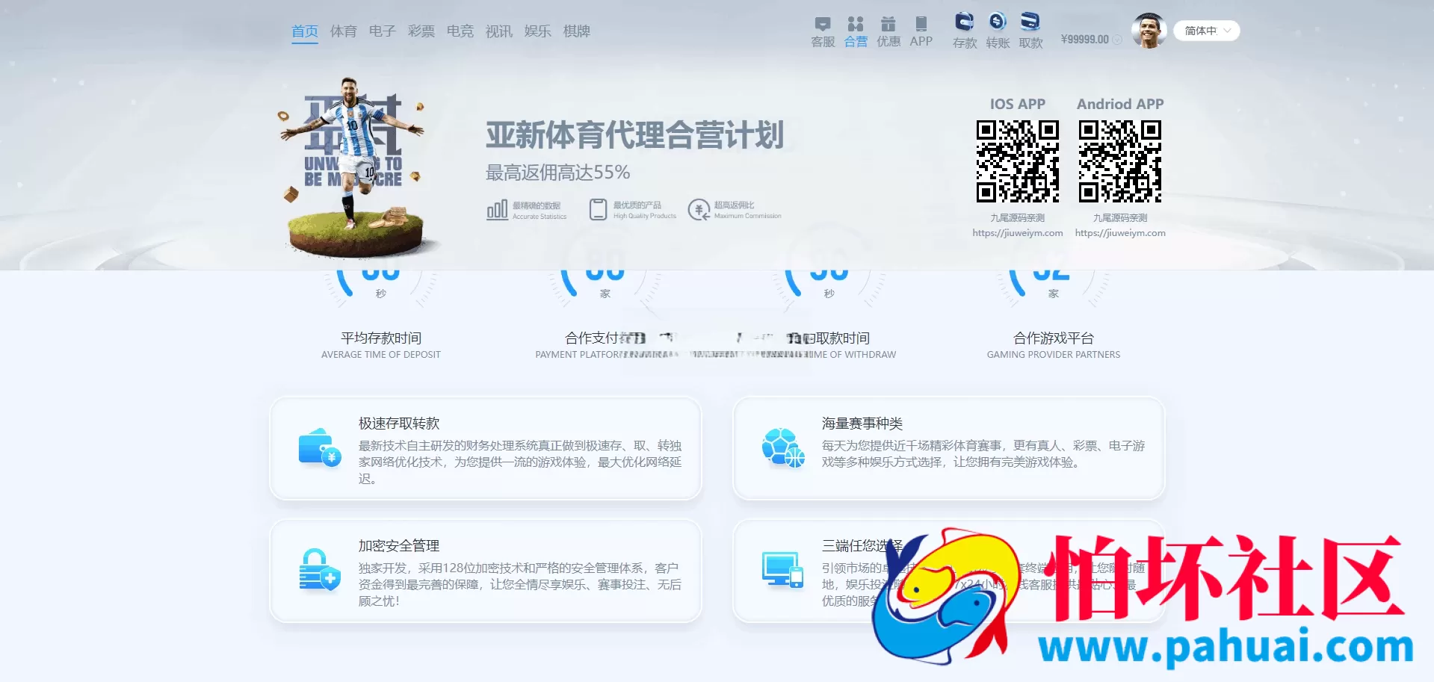Click the 加密安全管理 card title
This screenshot has width=1434, height=682.
coord(399,546)
